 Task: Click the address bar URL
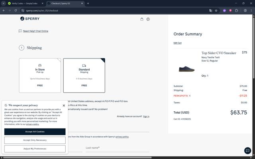[x=42, y=11]
